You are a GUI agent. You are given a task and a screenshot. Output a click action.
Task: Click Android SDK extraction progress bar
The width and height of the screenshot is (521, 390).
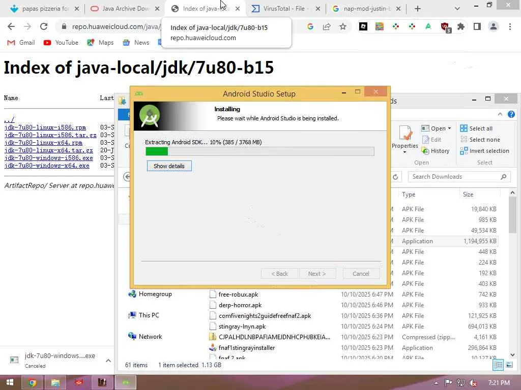coord(260,151)
